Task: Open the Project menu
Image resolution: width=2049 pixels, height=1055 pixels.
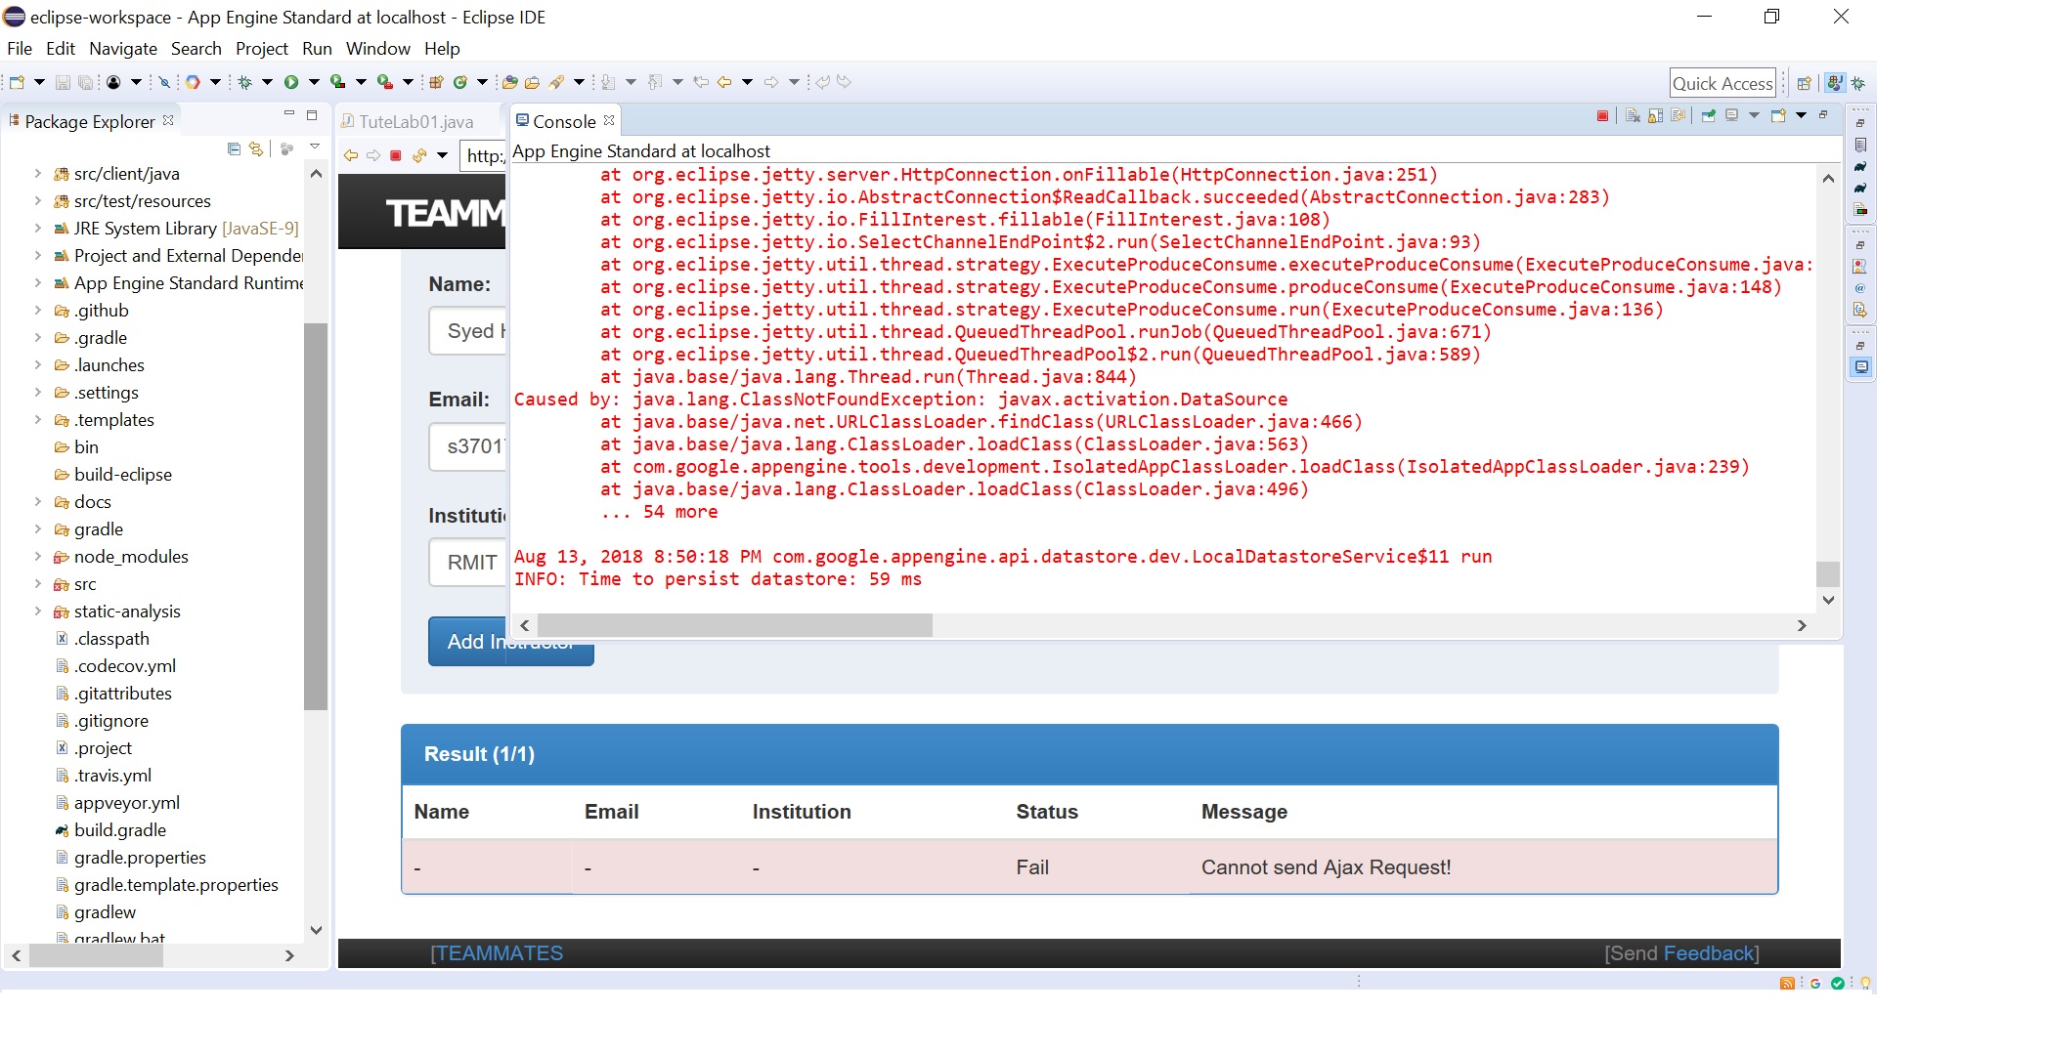Action: click(261, 49)
